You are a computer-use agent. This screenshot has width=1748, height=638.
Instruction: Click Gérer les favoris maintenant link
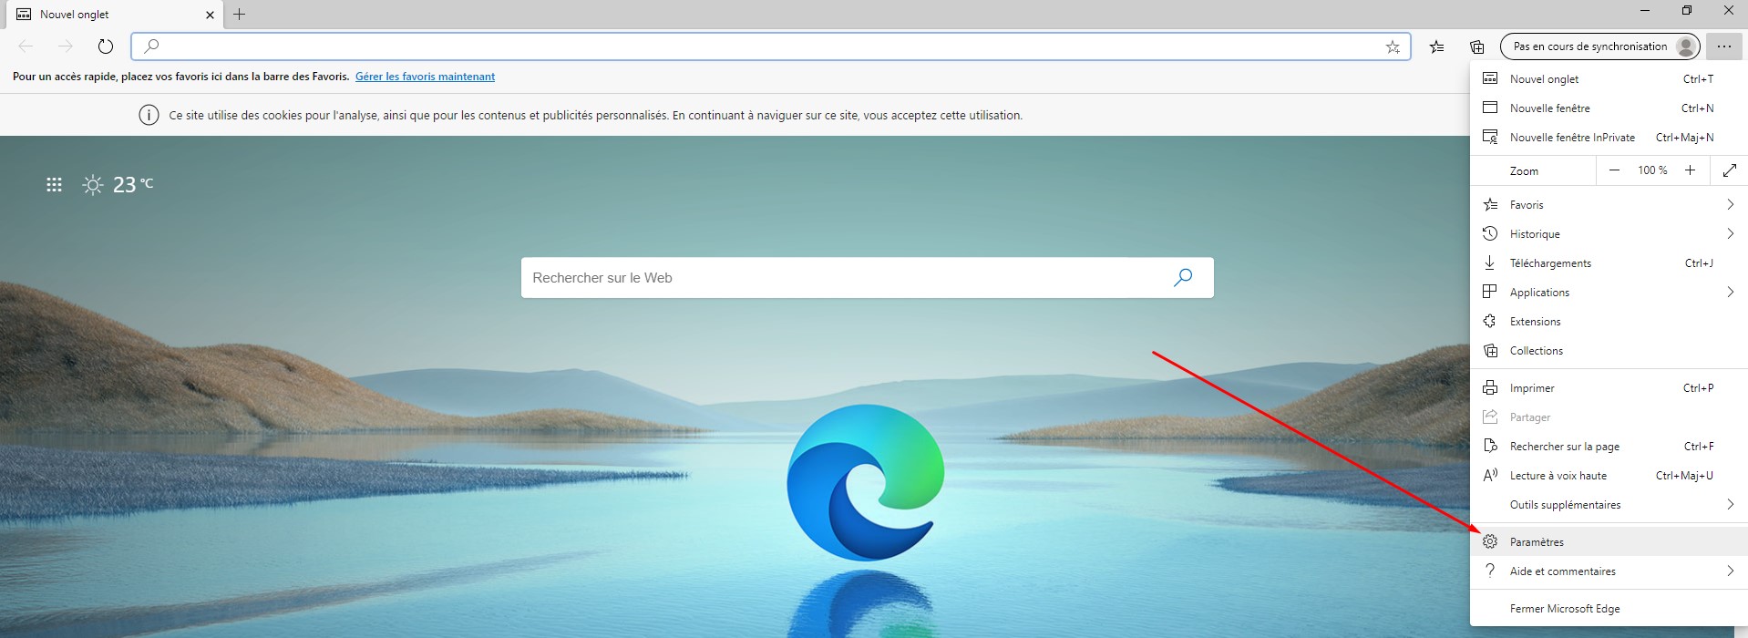click(x=425, y=77)
